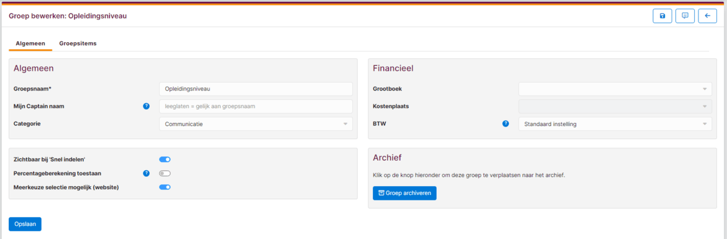Viewport: 727px width, 239px height.
Task: Open the Categorie dropdown showing Communicatie
Action: [x=255, y=124]
